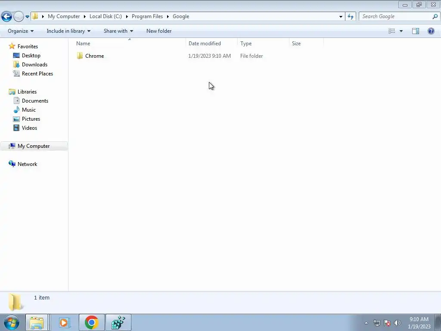This screenshot has height=331, width=441.
Task: Click Windows Explorer taskbar icon
Action: 37,322
